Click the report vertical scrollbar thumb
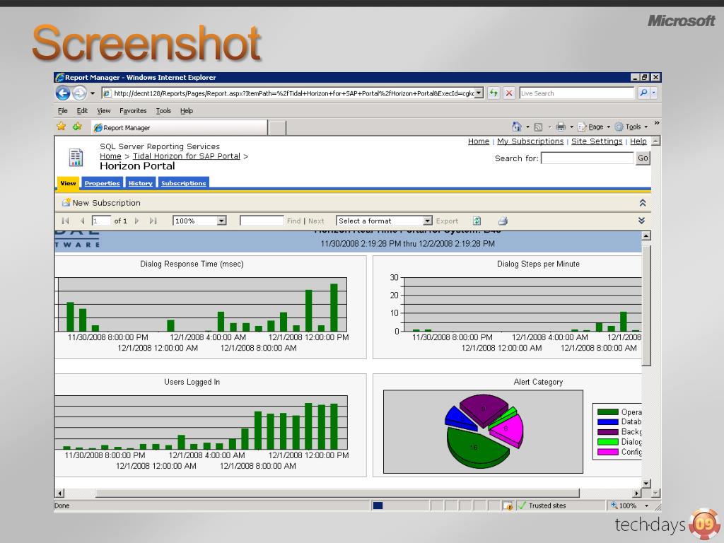The image size is (724, 543). [646, 305]
